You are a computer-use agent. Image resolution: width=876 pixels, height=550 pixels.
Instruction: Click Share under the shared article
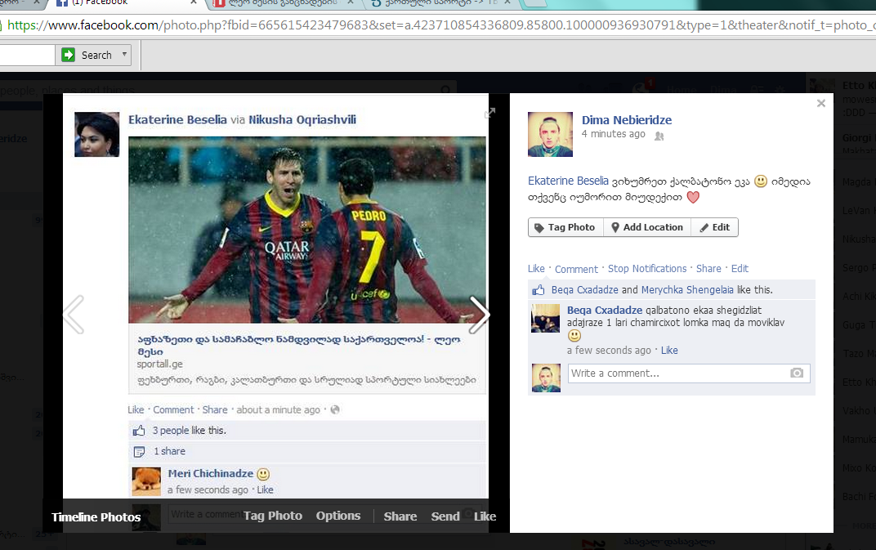tap(215, 409)
